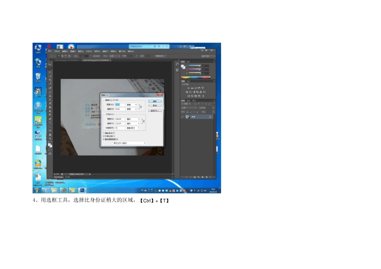Select Background layer thumbnail

(188, 117)
